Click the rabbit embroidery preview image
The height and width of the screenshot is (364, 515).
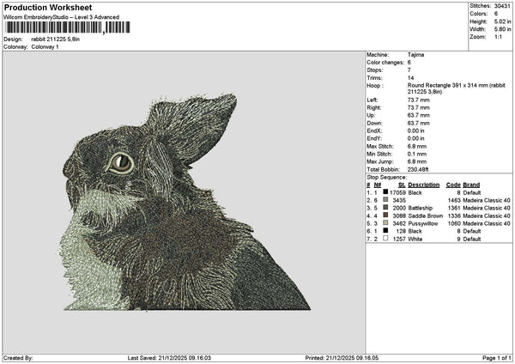point(187,203)
